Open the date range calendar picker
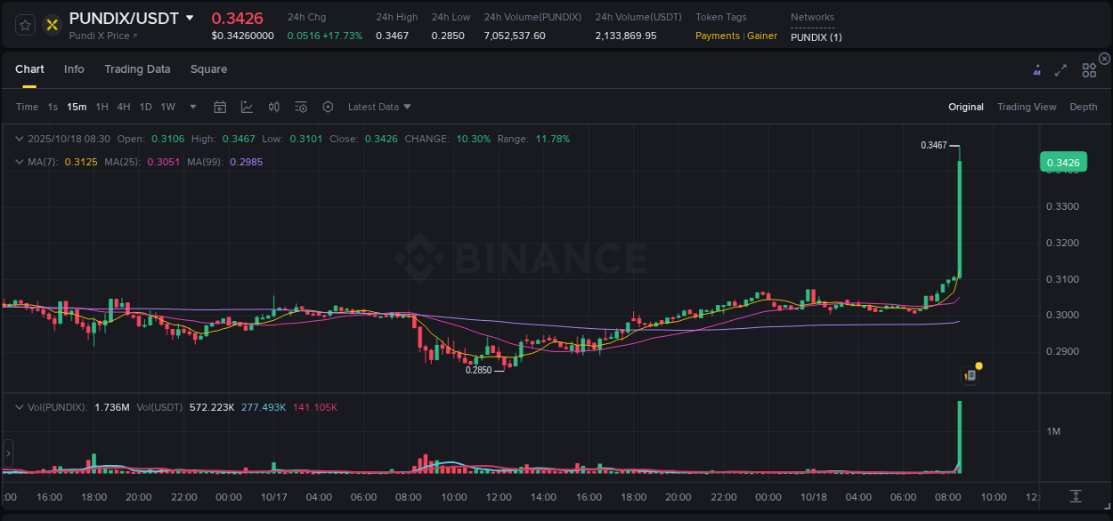 [x=220, y=106]
